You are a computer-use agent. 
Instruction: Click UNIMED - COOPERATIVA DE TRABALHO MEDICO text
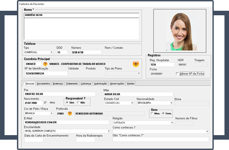(78, 64)
